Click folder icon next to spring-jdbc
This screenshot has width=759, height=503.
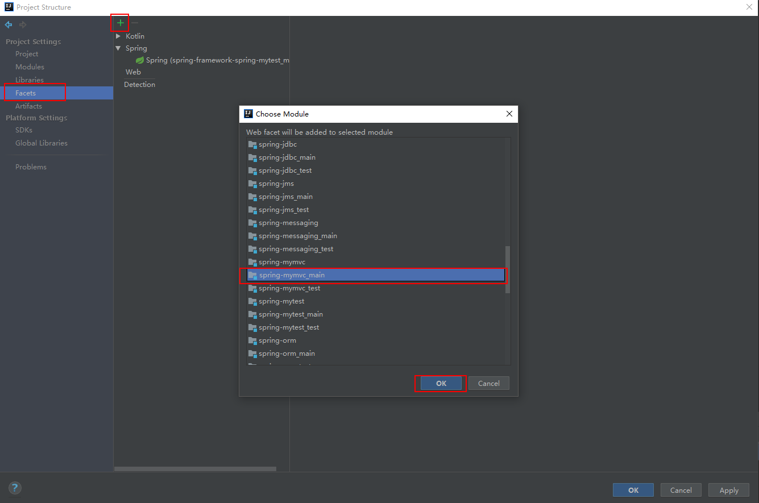click(x=252, y=144)
